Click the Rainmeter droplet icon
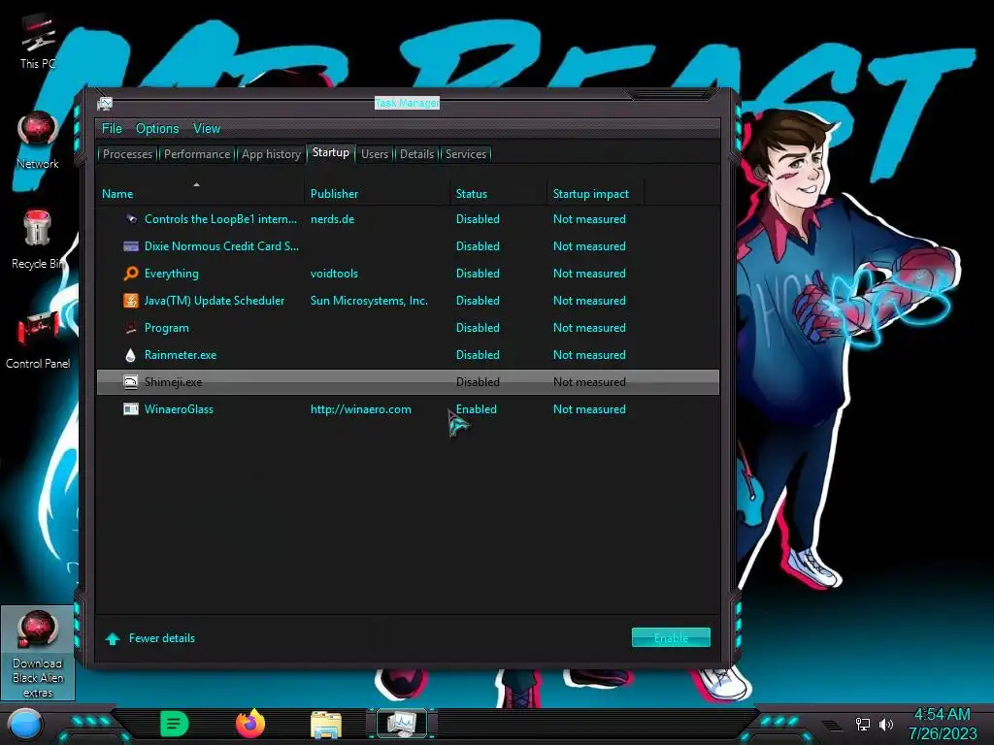This screenshot has width=994, height=745. 131,355
